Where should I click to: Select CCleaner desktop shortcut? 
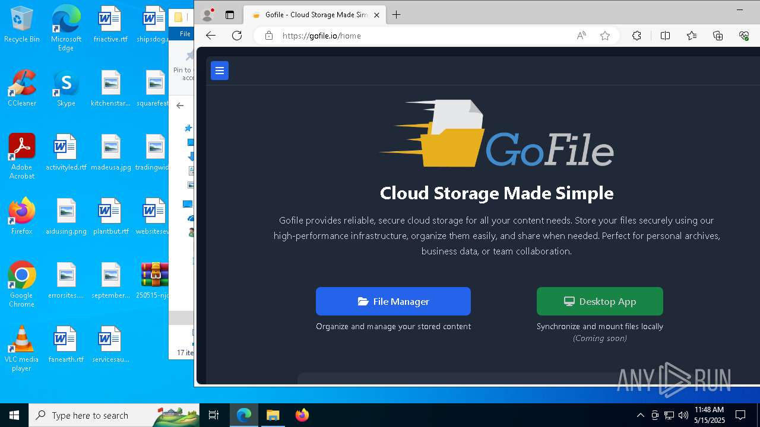click(x=22, y=88)
